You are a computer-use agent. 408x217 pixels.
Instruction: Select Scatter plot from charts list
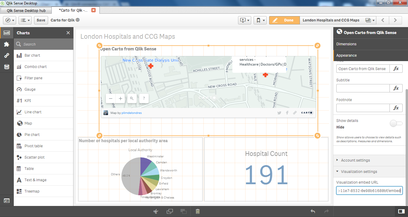tap(44, 157)
